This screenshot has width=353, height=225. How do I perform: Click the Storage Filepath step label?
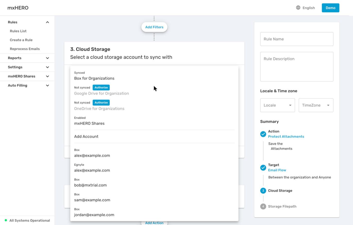point(282,207)
